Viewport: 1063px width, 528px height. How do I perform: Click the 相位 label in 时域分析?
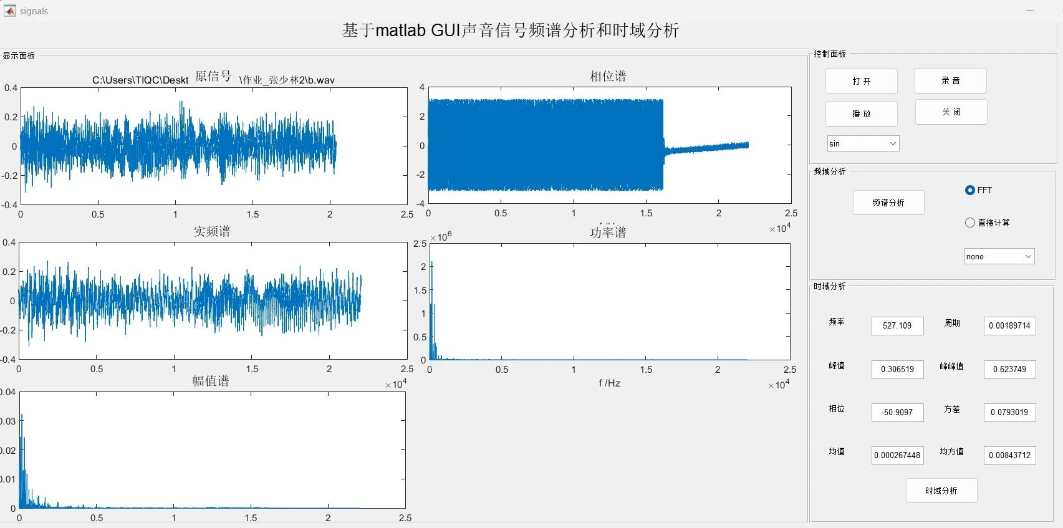tap(837, 408)
